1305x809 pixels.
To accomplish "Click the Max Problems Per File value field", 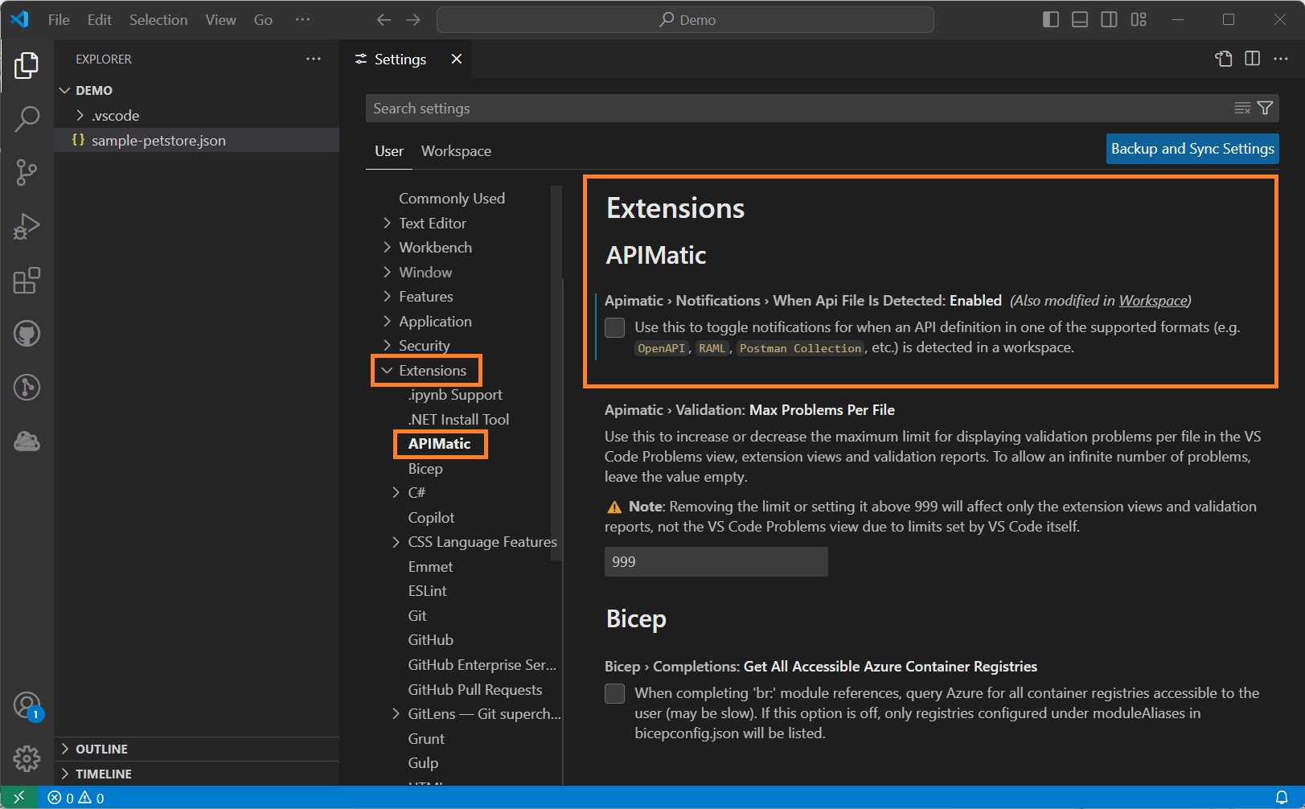I will 716,562.
